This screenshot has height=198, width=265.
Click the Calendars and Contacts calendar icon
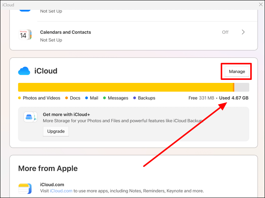tap(25, 34)
